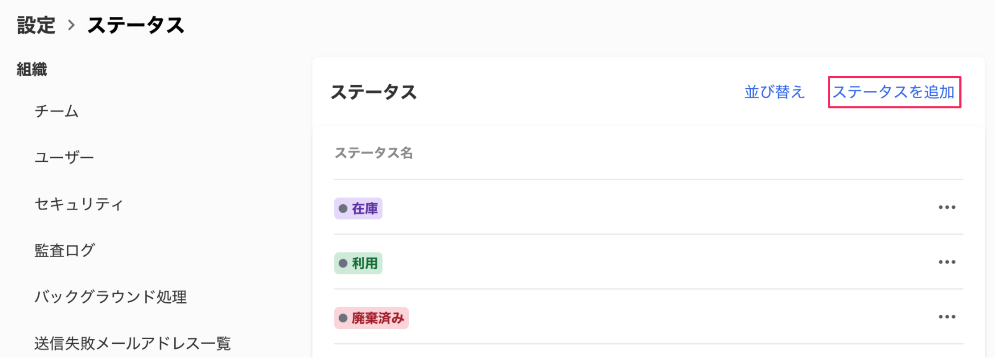Click the gray dot in the 利用 badge
The height and width of the screenshot is (359, 995).
pyautogui.click(x=343, y=264)
